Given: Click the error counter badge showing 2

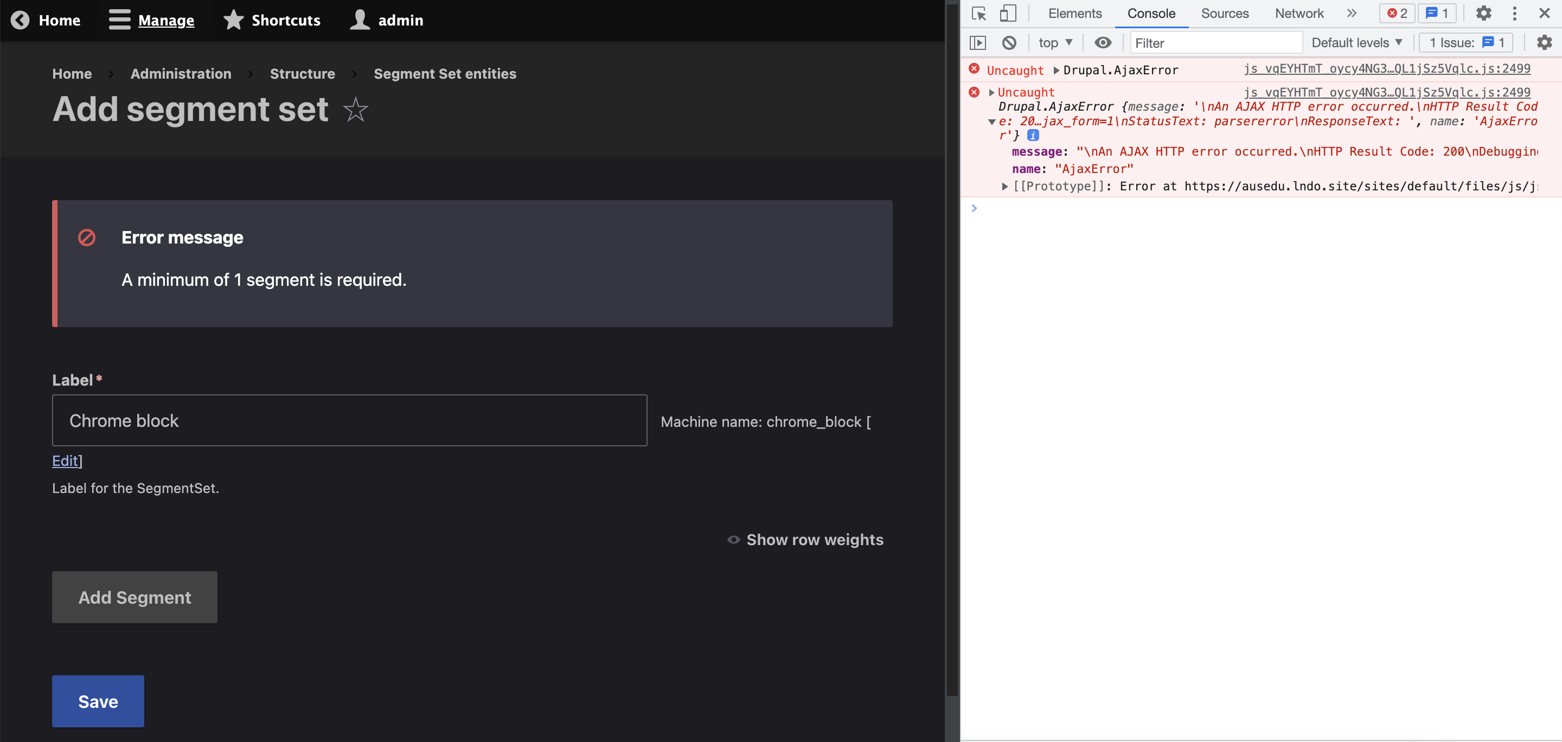Looking at the screenshot, I should pyautogui.click(x=1397, y=12).
